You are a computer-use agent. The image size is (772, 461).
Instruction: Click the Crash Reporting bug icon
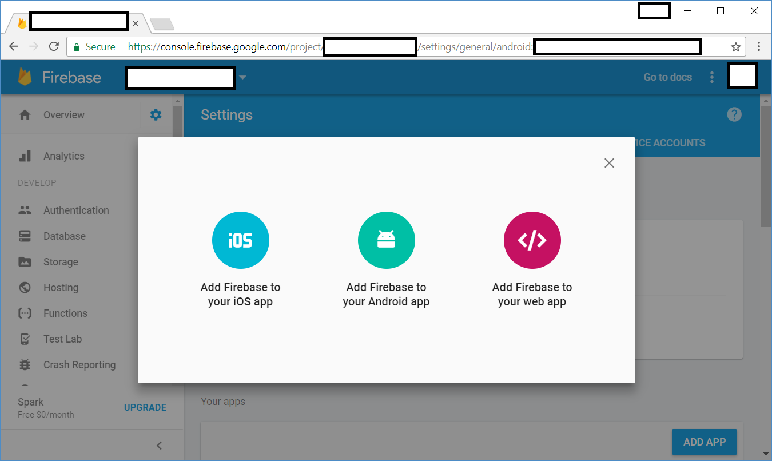pyautogui.click(x=25, y=365)
